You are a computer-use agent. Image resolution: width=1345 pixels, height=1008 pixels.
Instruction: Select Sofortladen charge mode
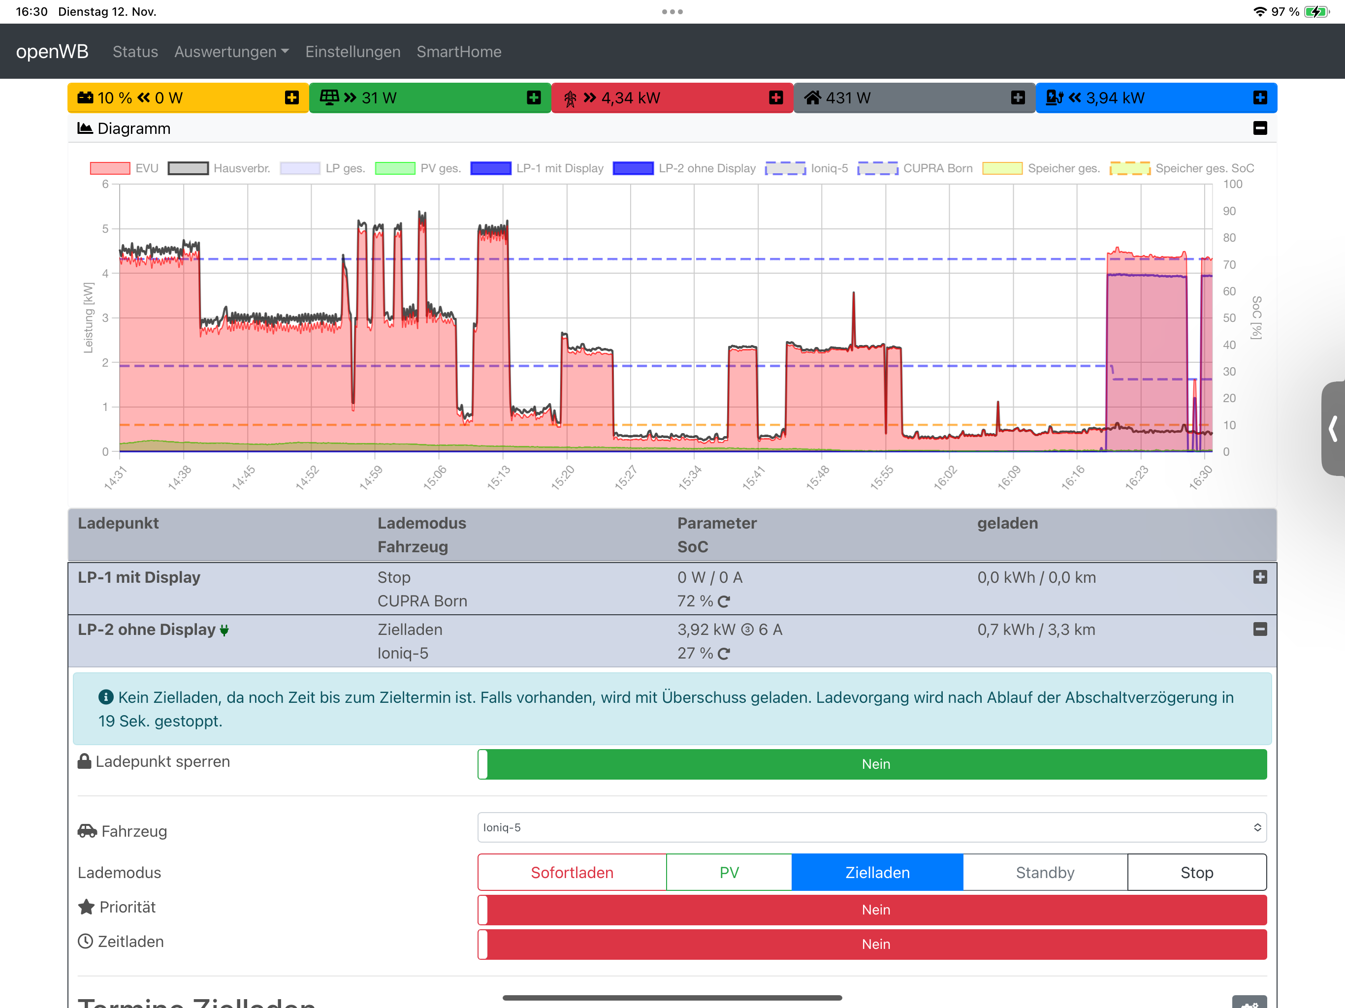[x=572, y=873]
